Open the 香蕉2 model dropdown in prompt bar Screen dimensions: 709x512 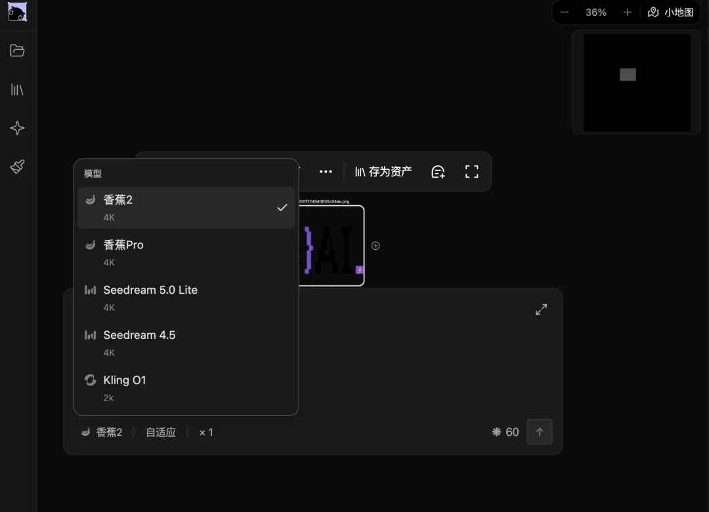pyautogui.click(x=102, y=432)
